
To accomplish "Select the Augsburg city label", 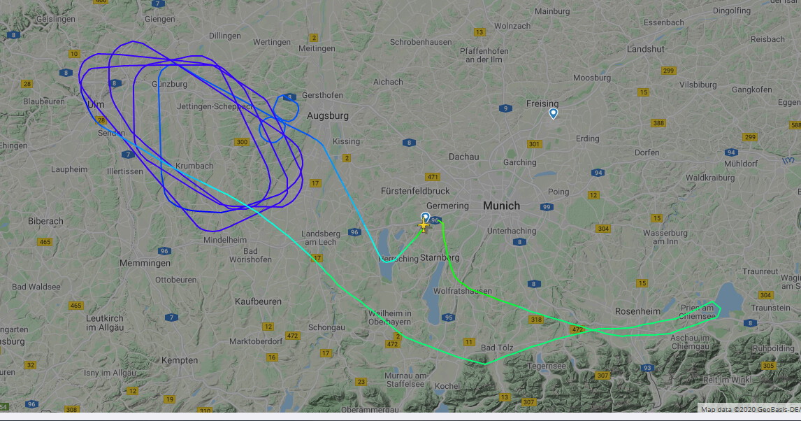I will (x=327, y=116).
